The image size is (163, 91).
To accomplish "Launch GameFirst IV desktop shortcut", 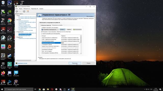I will tap(3, 82).
